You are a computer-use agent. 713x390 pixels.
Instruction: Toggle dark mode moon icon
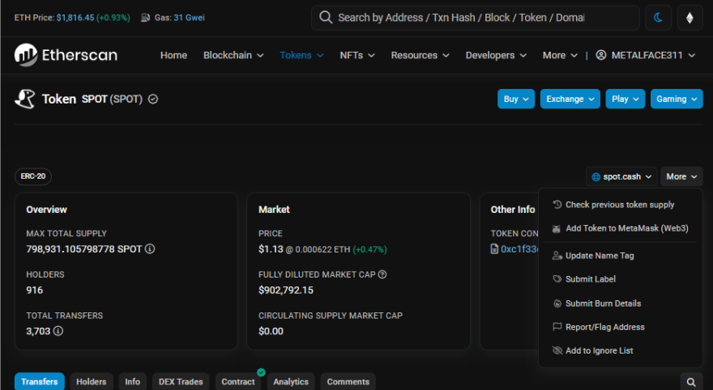point(658,18)
